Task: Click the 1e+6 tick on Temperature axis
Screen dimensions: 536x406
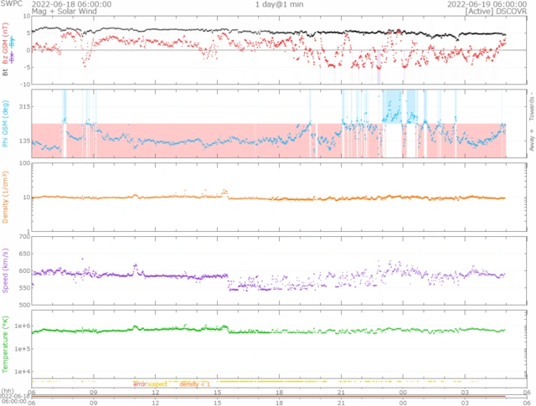Action: (23, 326)
